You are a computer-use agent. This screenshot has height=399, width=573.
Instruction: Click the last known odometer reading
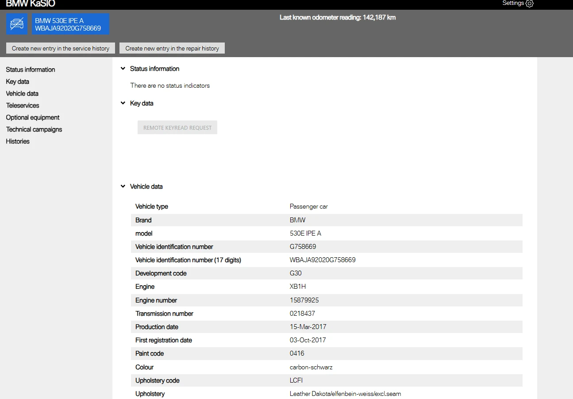pos(338,18)
